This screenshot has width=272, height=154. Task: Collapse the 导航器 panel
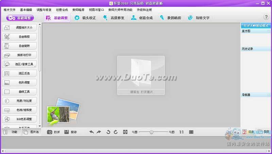pyautogui.click(x=269, y=95)
